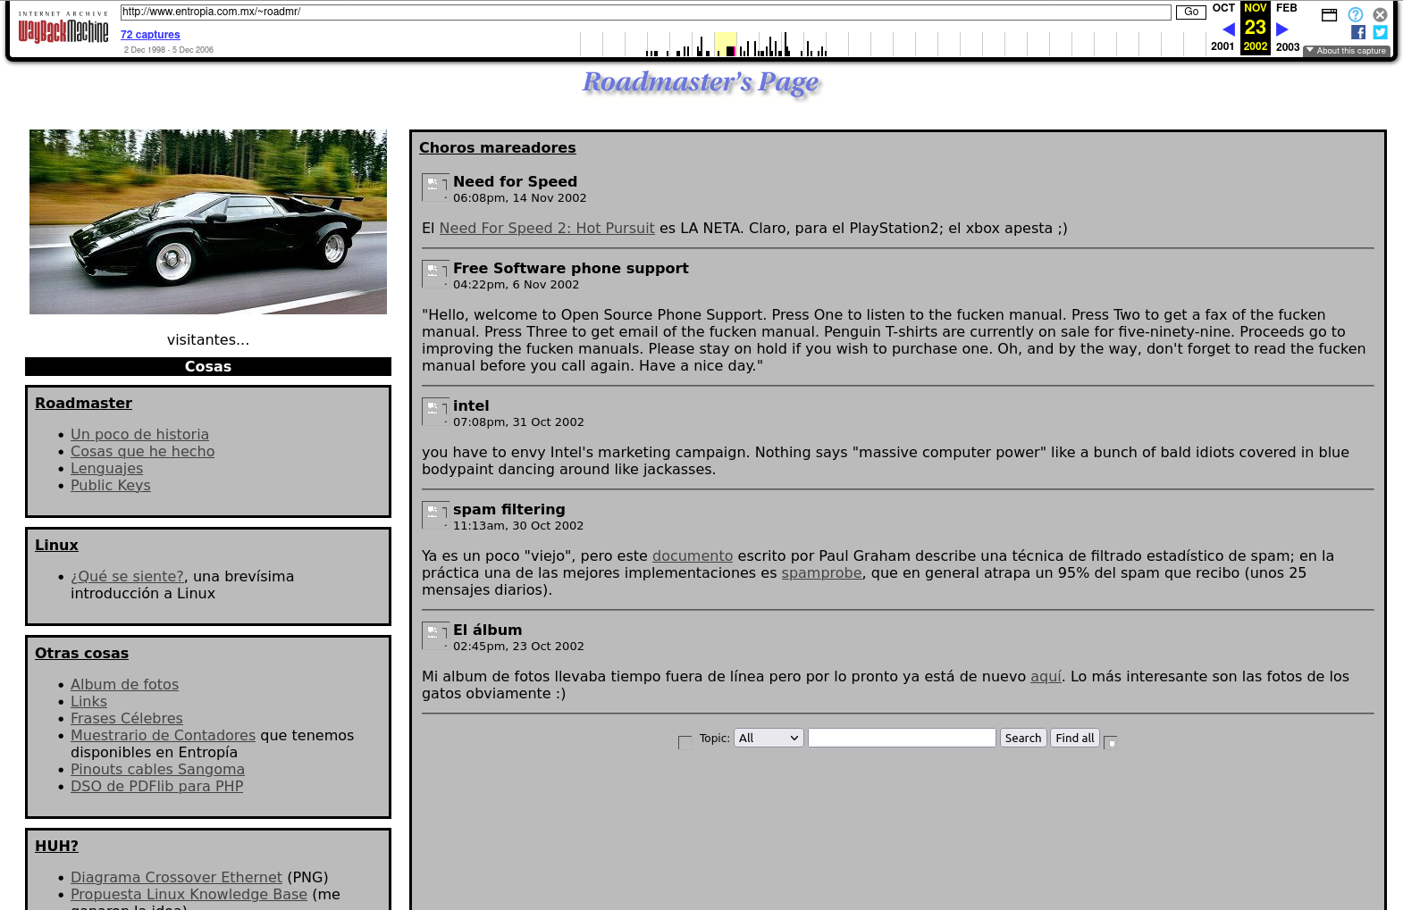Click the spam filtering post title
The image size is (1403, 910).
(509, 509)
